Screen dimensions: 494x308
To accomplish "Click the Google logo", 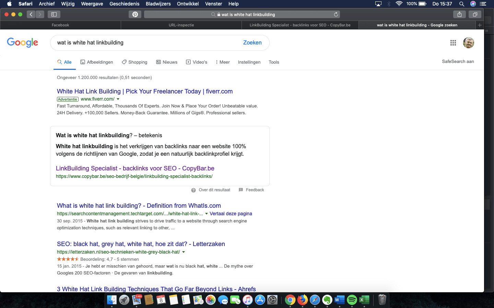I will pos(23,42).
